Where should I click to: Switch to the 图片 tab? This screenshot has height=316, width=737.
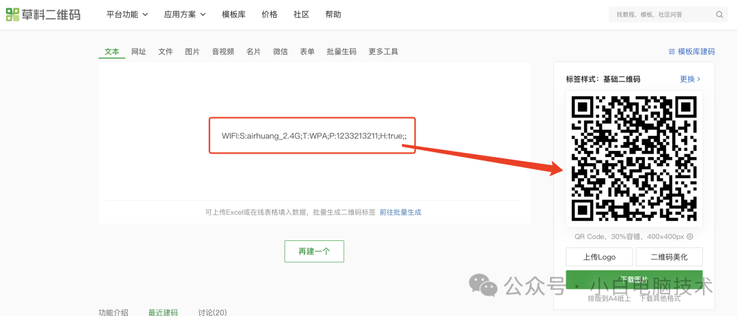[x=192, y=52]
